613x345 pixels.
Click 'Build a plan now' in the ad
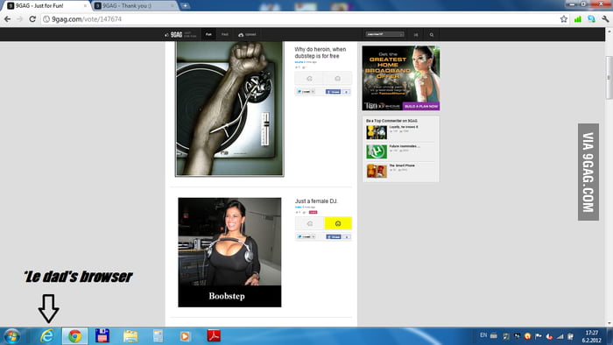421,106
